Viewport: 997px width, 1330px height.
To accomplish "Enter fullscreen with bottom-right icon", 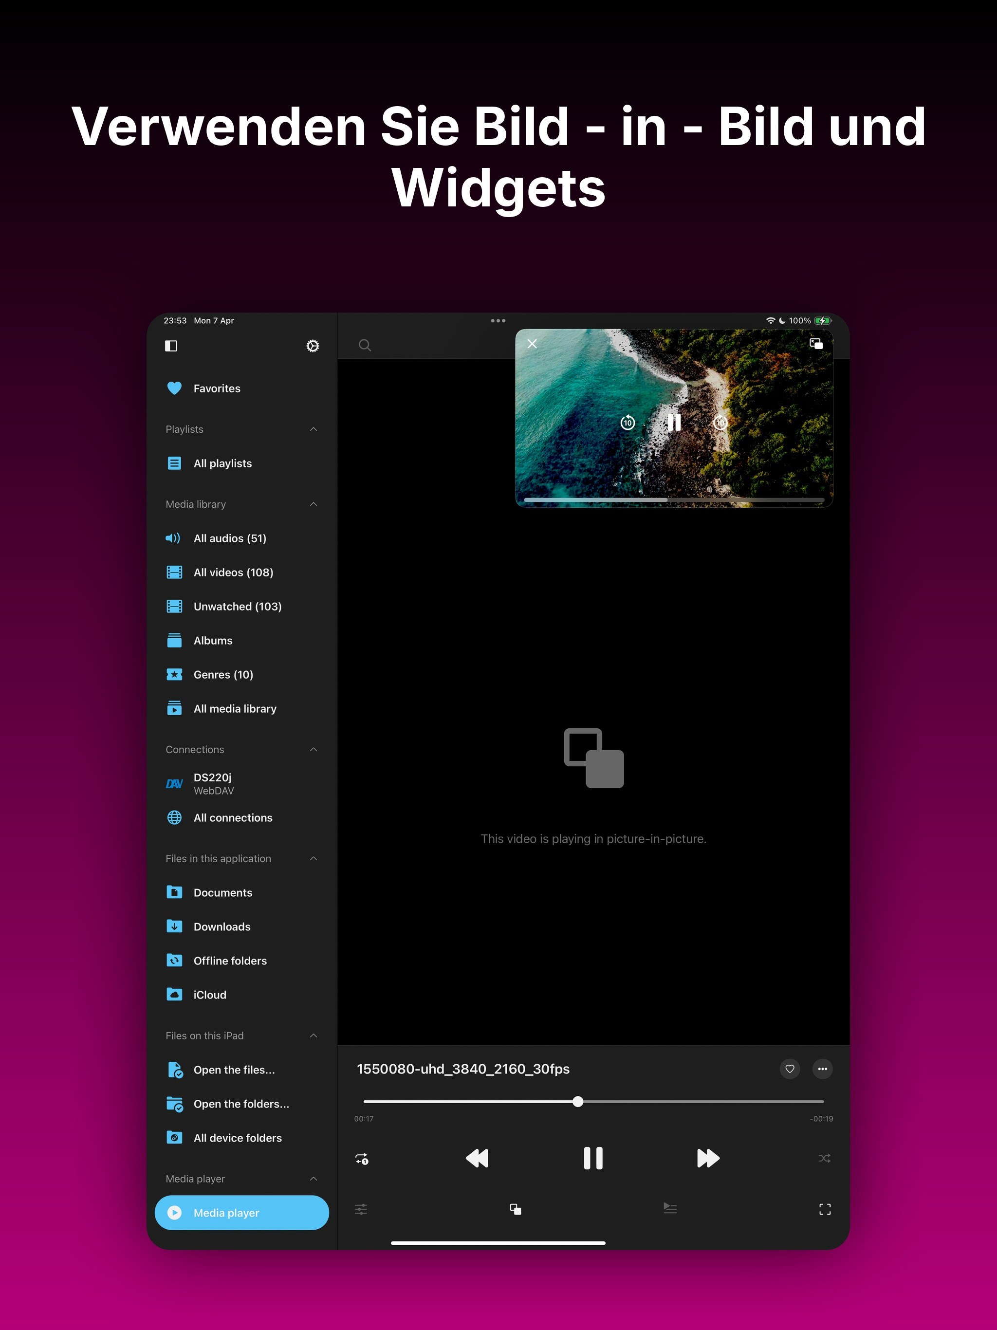I will [824, 1209].
